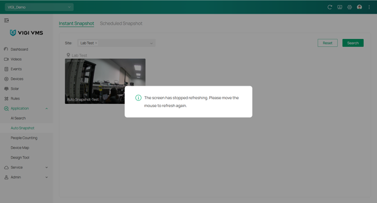The width and height of the screenshot is (377, 203).
Task: Click the Events list icon
Action: click(6, 69)
